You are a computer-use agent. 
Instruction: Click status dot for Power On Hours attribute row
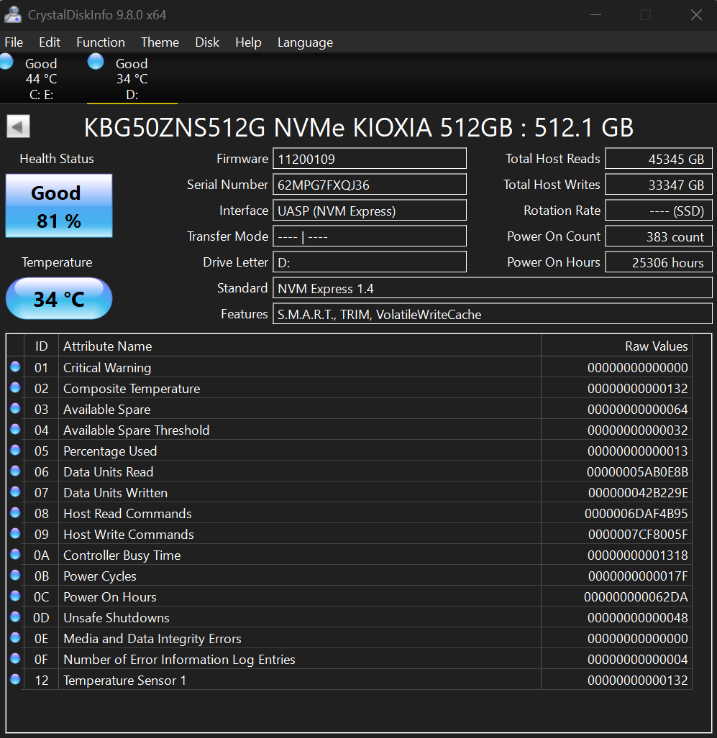tap(15, 596)
